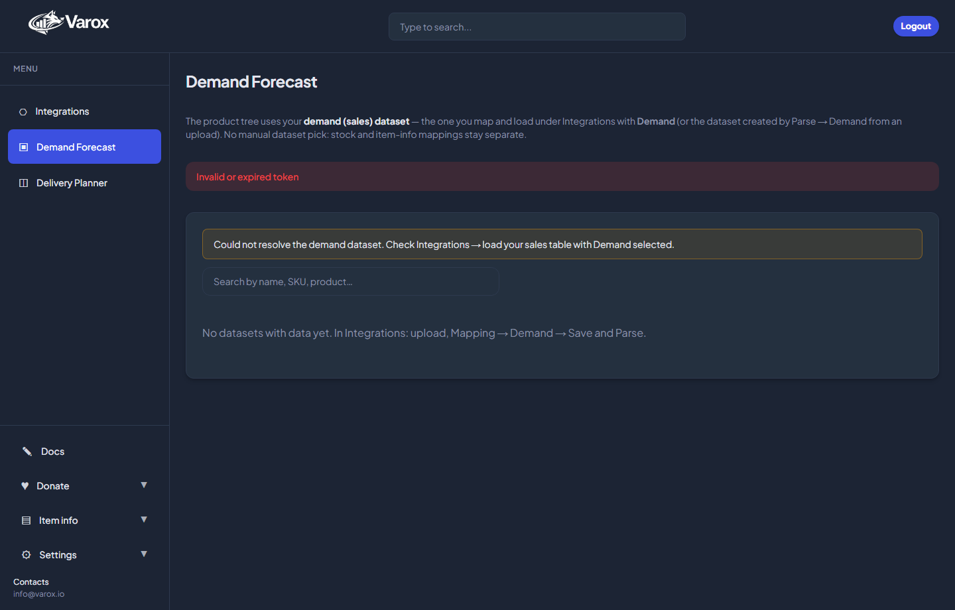Switch to the Demand Forecast menu entry

coord(75,146)
